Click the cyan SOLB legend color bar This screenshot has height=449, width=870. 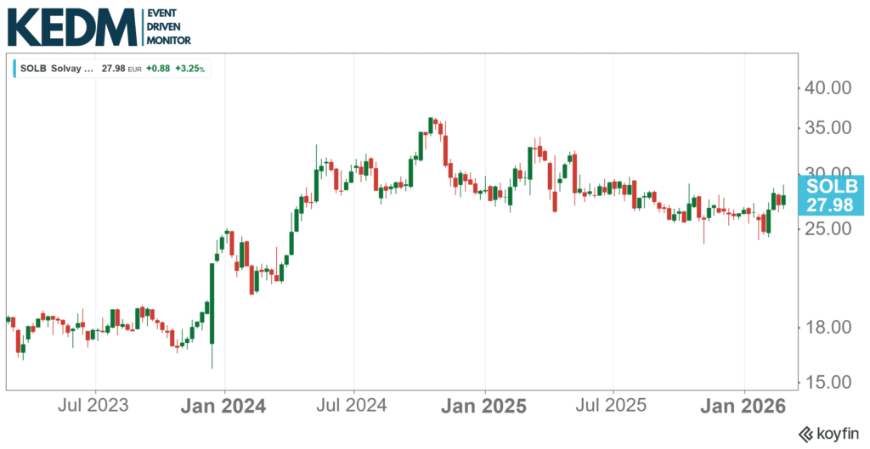coord(14,68)
